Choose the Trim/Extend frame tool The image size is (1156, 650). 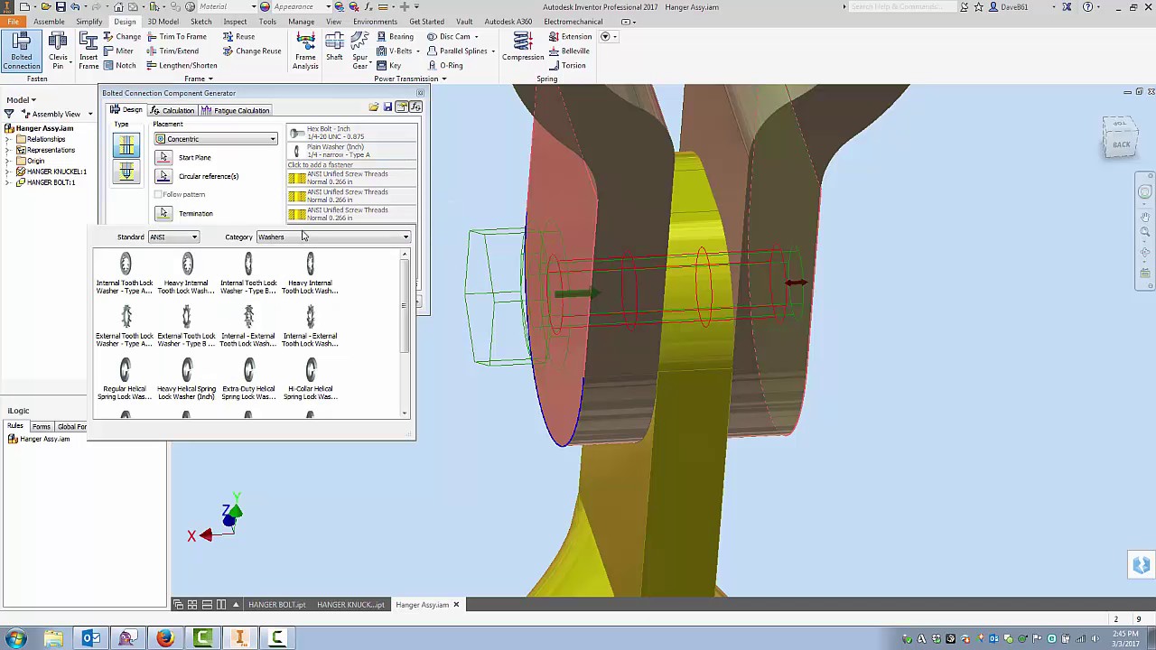pos(172,51)
